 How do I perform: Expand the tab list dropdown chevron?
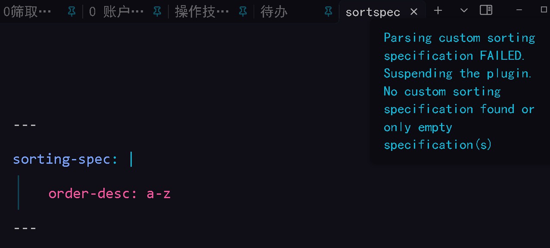(x=464, y=11)
